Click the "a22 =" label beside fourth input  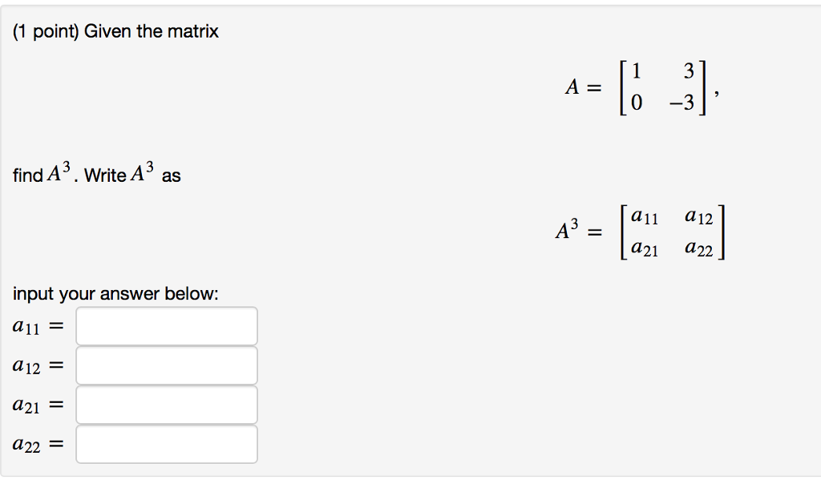point(38,445)
